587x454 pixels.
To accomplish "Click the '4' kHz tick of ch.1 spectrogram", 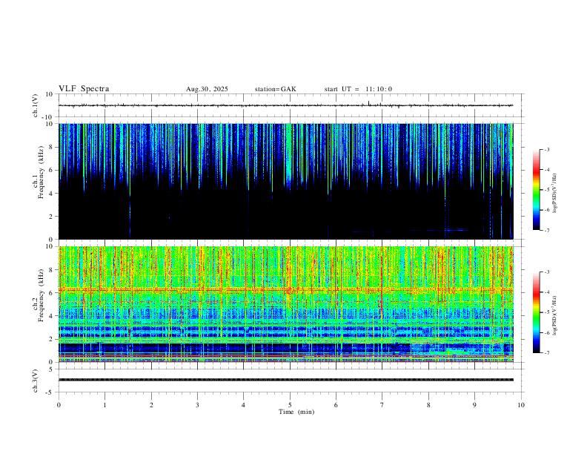I will (51, 194).
